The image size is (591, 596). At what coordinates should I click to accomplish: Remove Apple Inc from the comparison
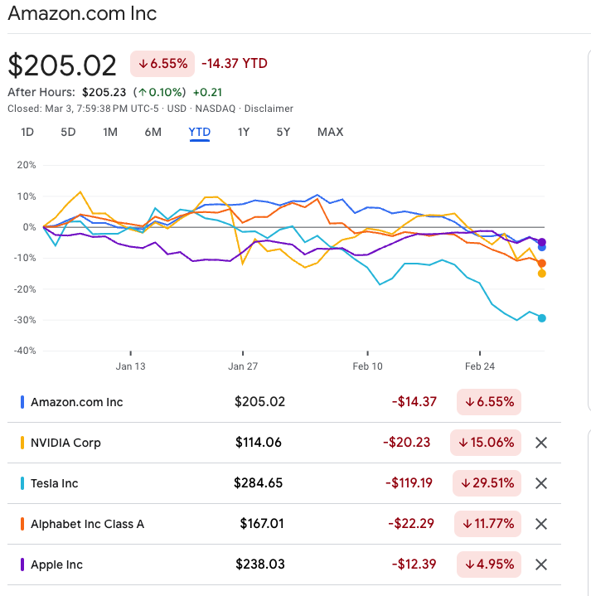541,565
